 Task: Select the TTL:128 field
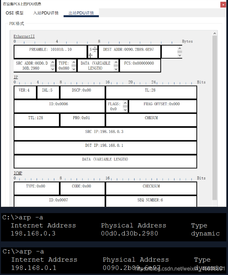point(37,120)
